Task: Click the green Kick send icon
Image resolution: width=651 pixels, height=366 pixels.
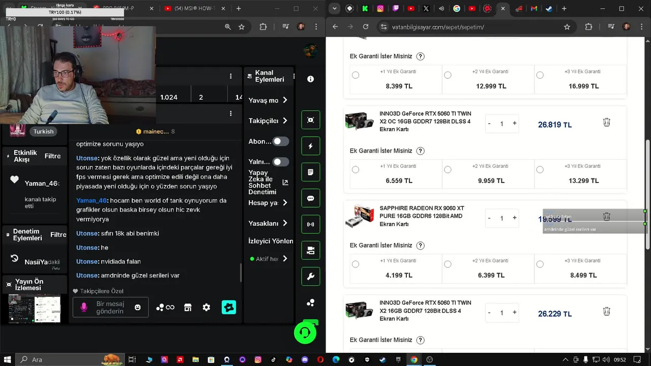Action: (229, 308)
